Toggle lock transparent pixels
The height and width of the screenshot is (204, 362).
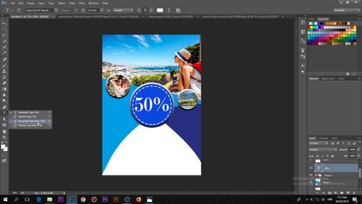point(318,156)
